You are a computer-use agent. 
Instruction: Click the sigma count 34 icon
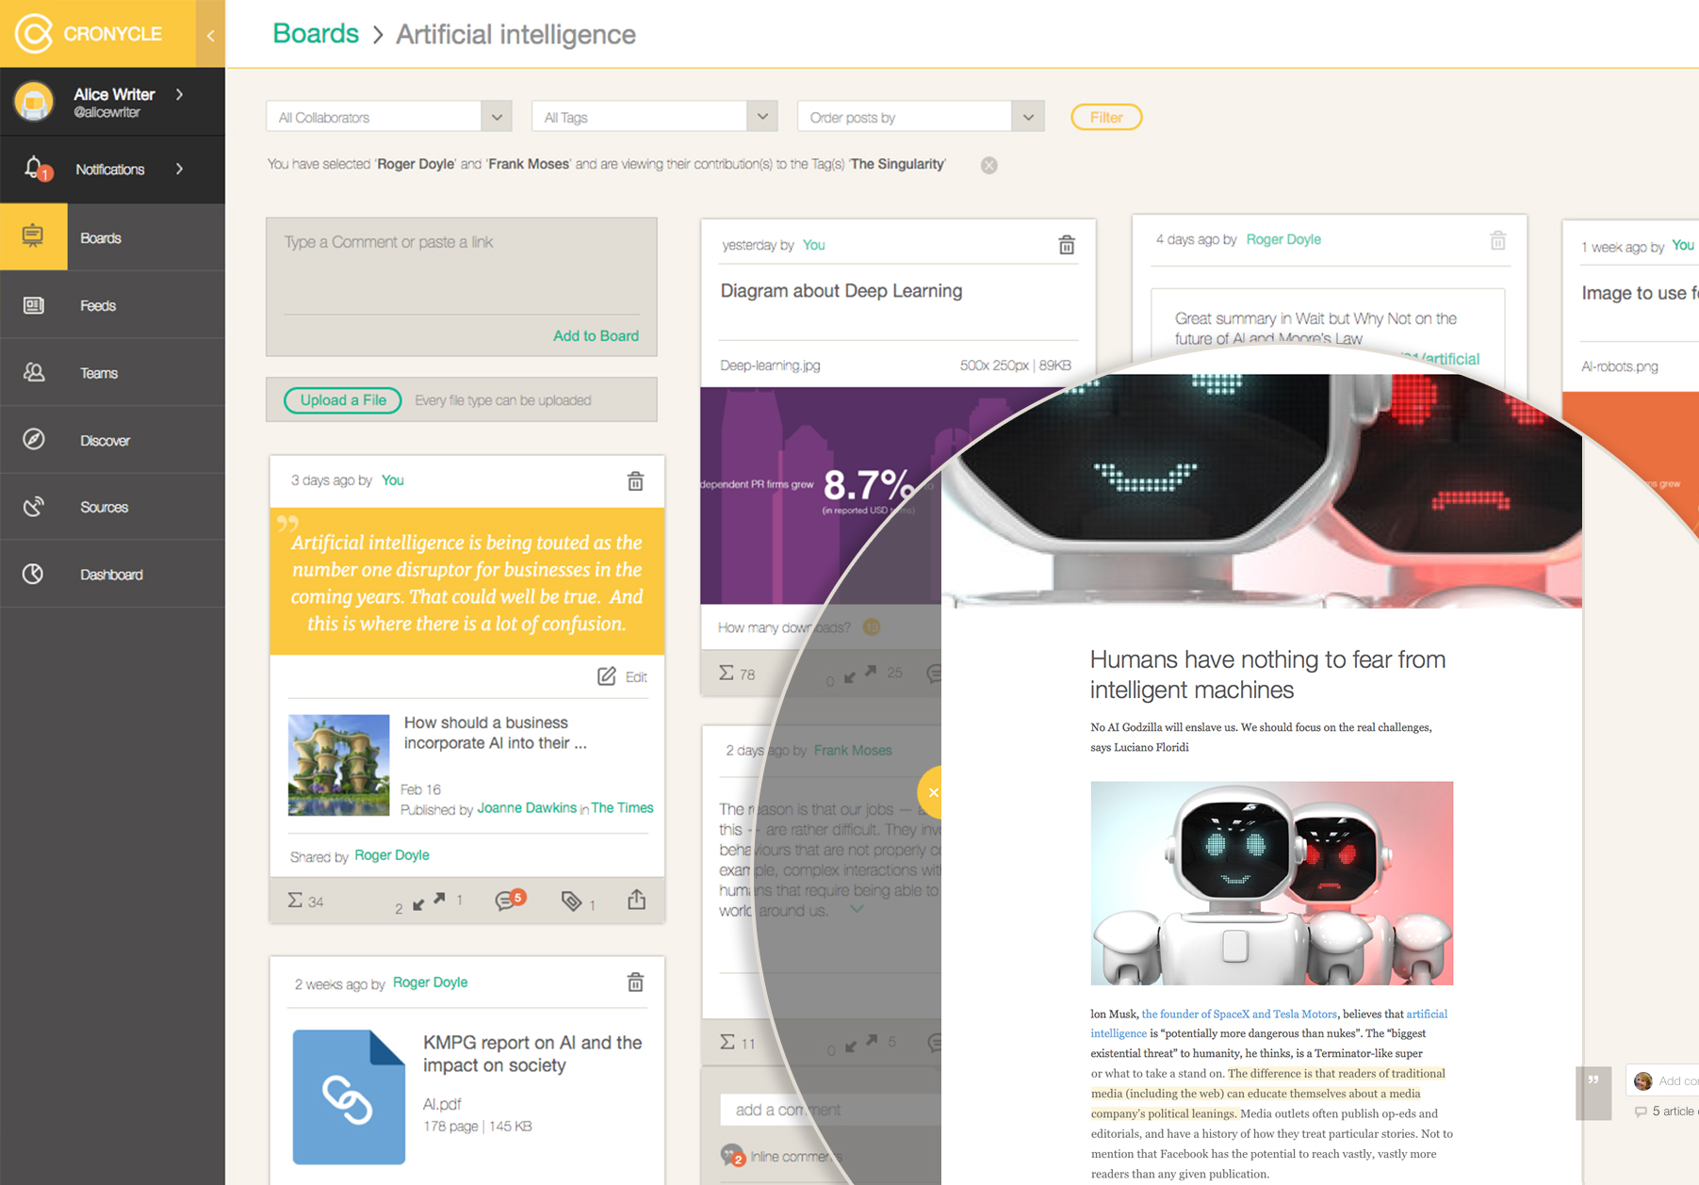tap(295, 901)
